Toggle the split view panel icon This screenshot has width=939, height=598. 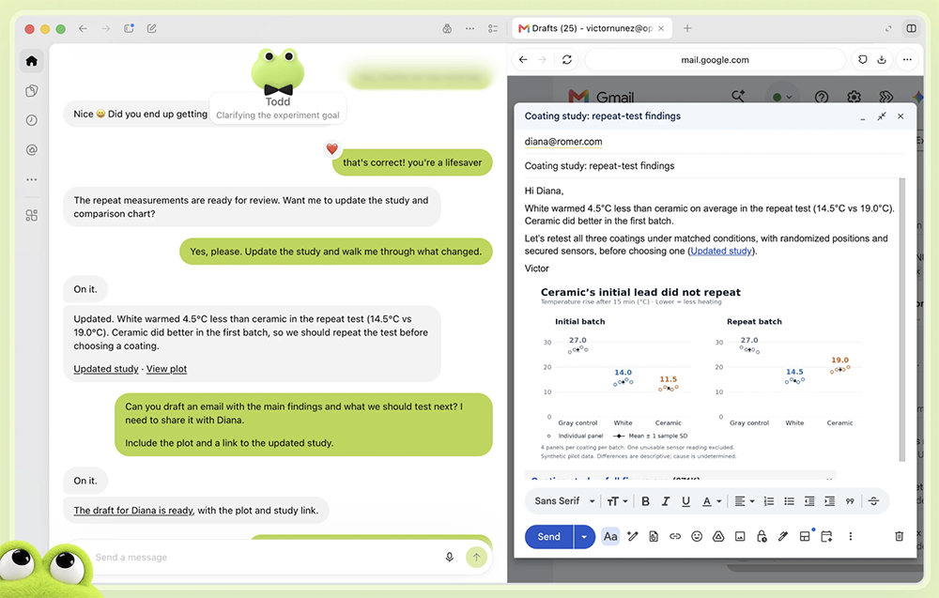coord(911,28)
